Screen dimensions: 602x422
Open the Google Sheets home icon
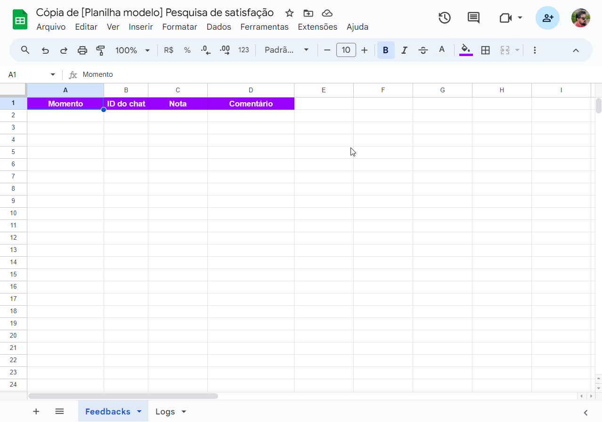20,20
